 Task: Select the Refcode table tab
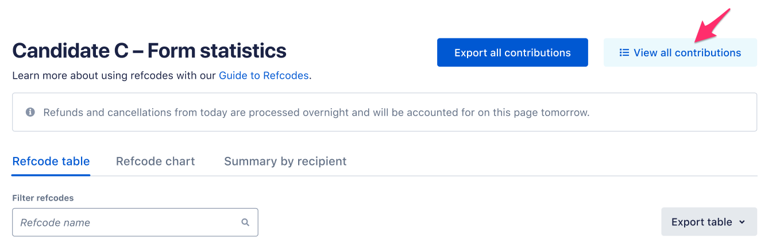[x=51, y=162]
